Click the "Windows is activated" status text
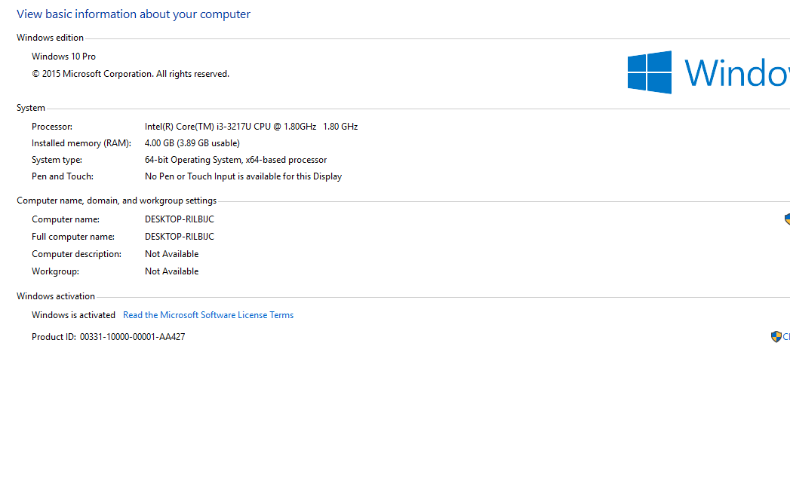The width and height of the screenshot is (790, 493). (74, 315)
